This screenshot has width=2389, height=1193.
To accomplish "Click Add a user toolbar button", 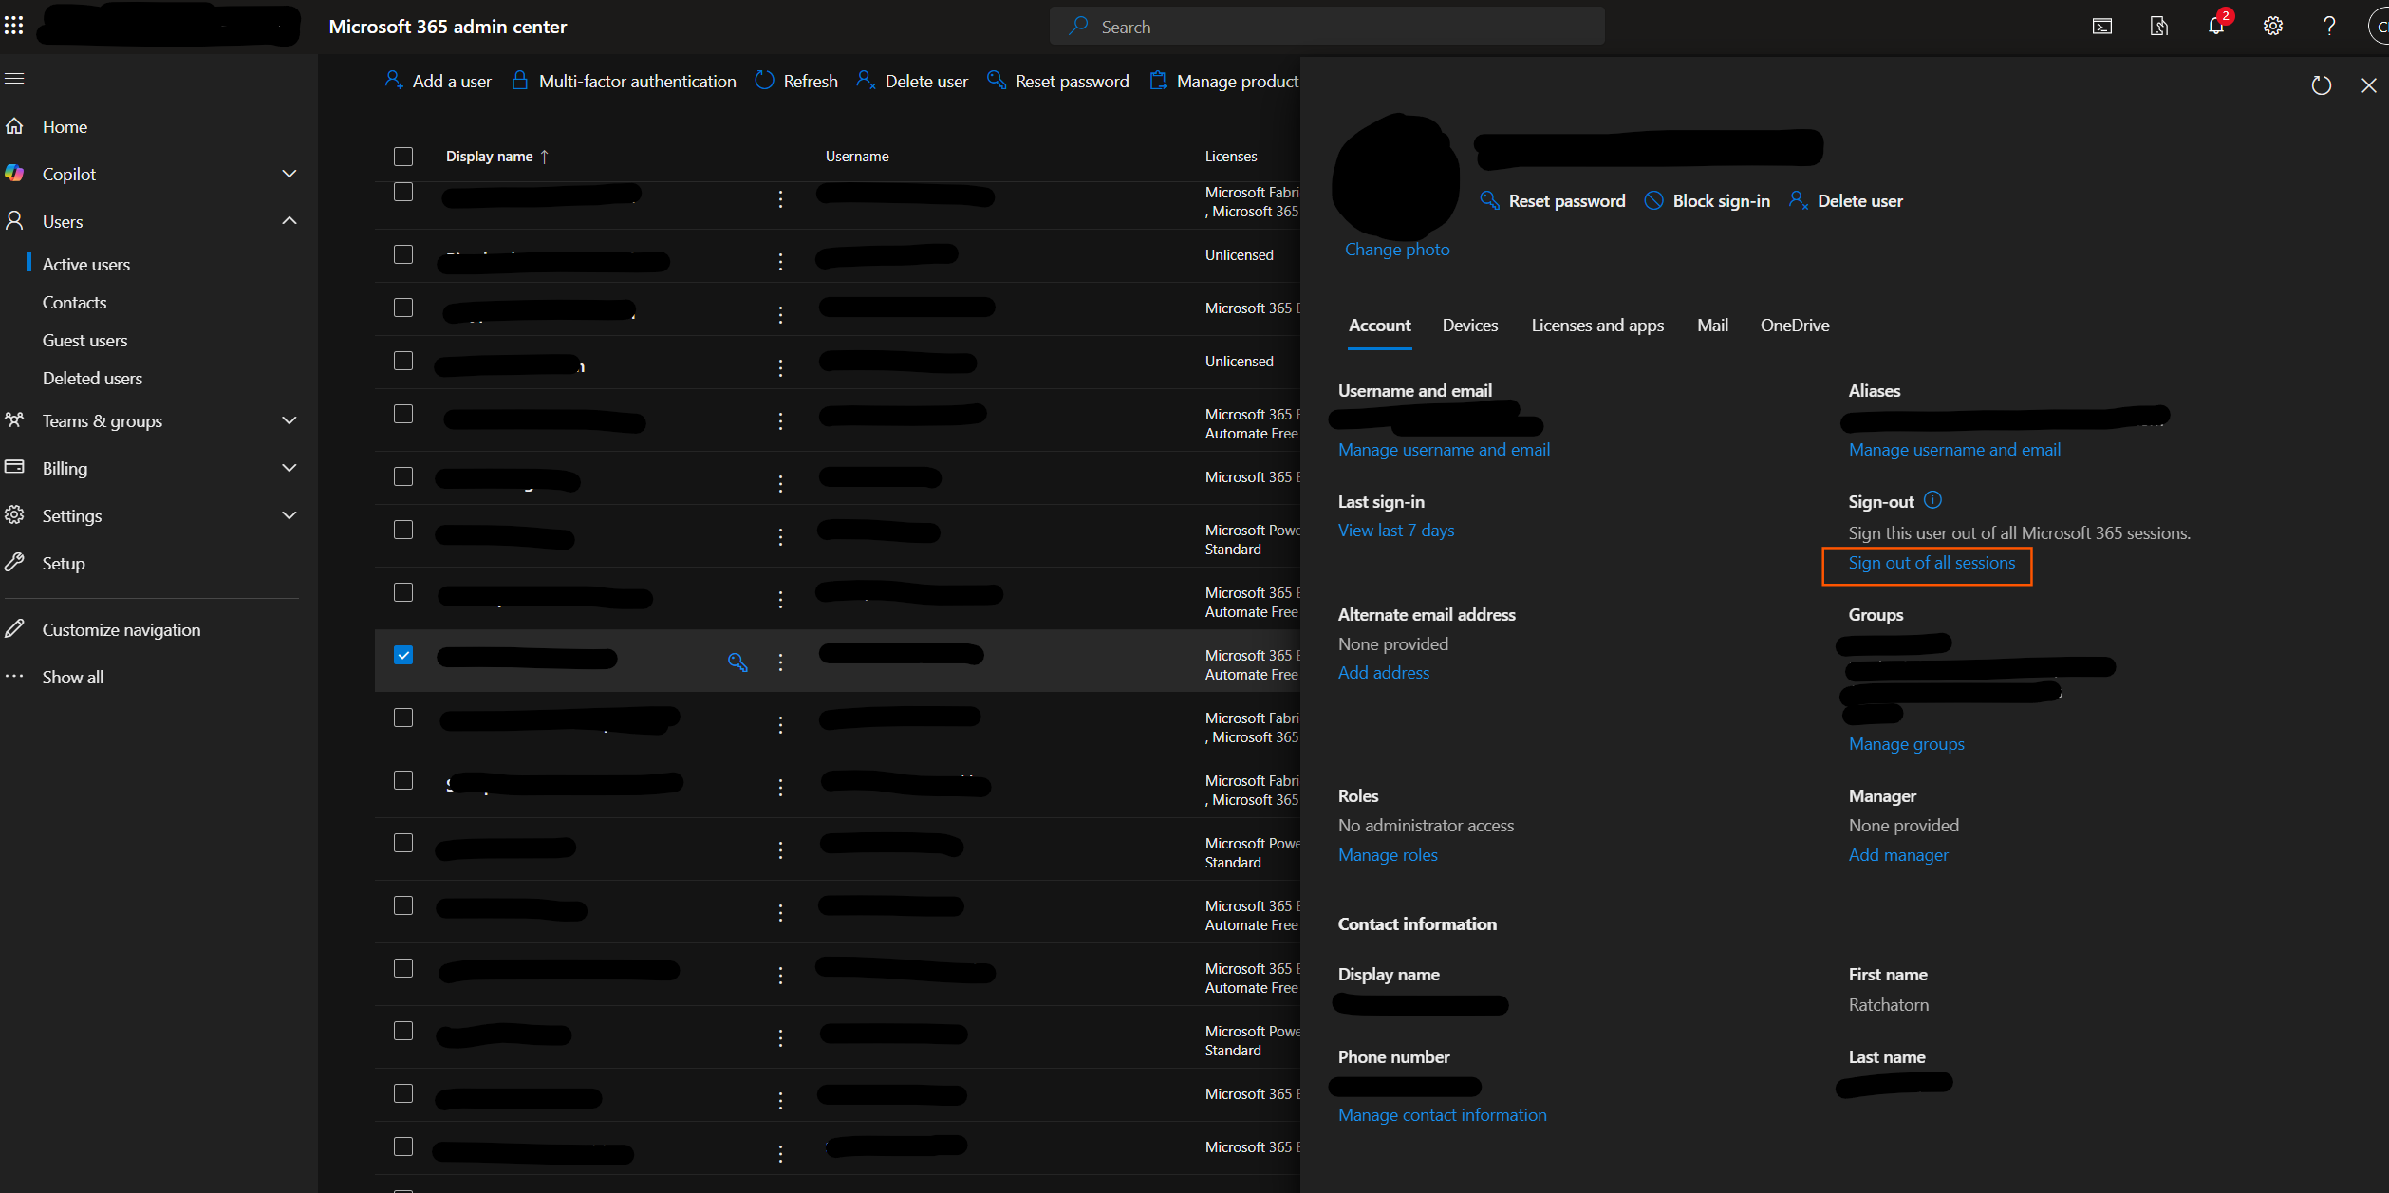I will [x=439, y=81].
